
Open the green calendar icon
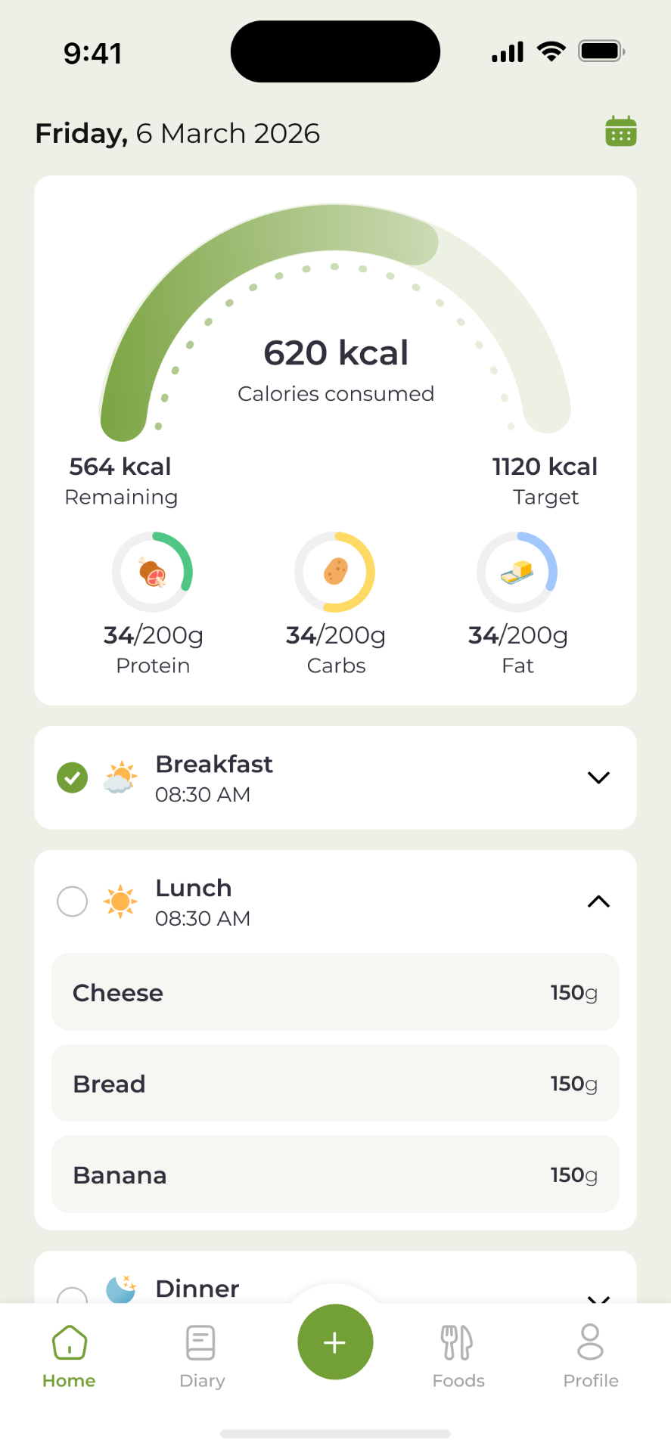620,132
